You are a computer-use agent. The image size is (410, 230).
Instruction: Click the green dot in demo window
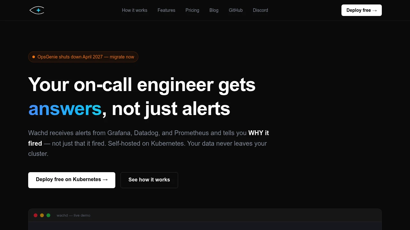48,215
